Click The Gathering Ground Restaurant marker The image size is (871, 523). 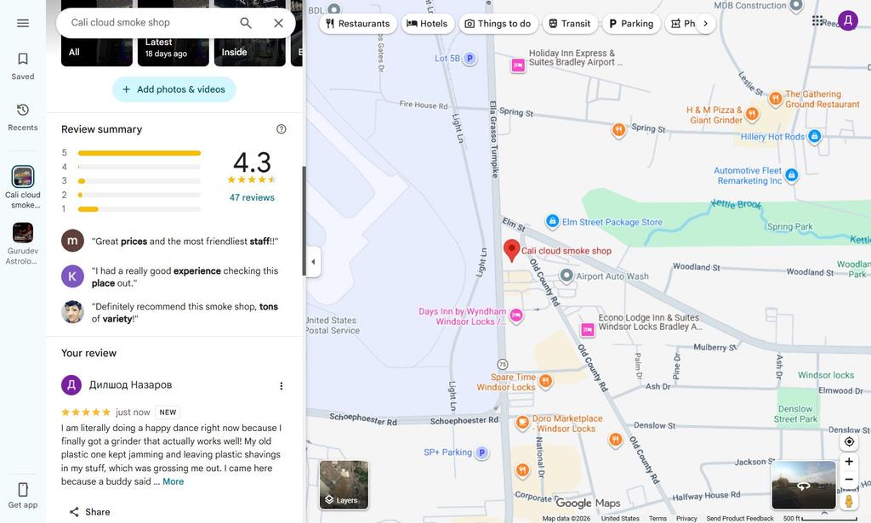[776, 99]
